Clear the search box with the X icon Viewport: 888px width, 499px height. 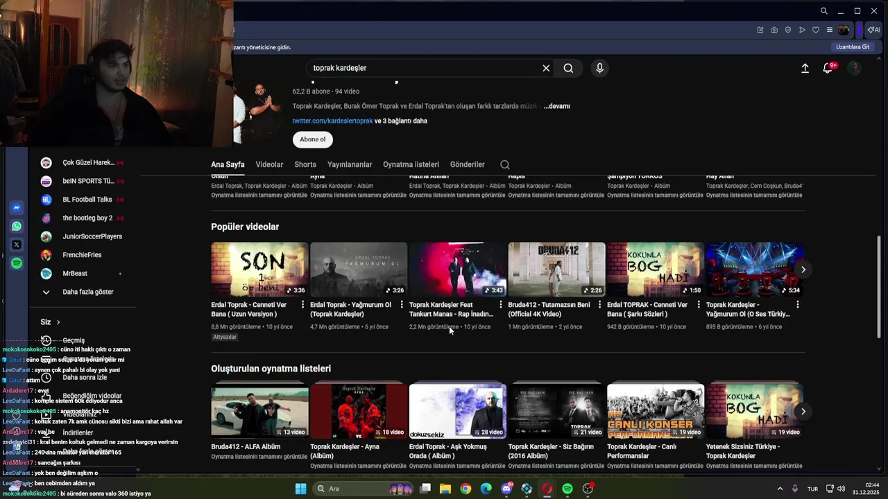[x=546, y=68]
